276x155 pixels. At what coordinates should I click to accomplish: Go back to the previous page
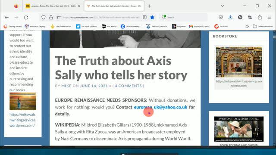coord(7,17)
